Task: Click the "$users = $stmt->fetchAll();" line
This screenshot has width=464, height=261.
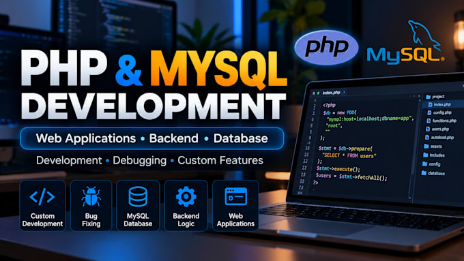Action: 351,176
